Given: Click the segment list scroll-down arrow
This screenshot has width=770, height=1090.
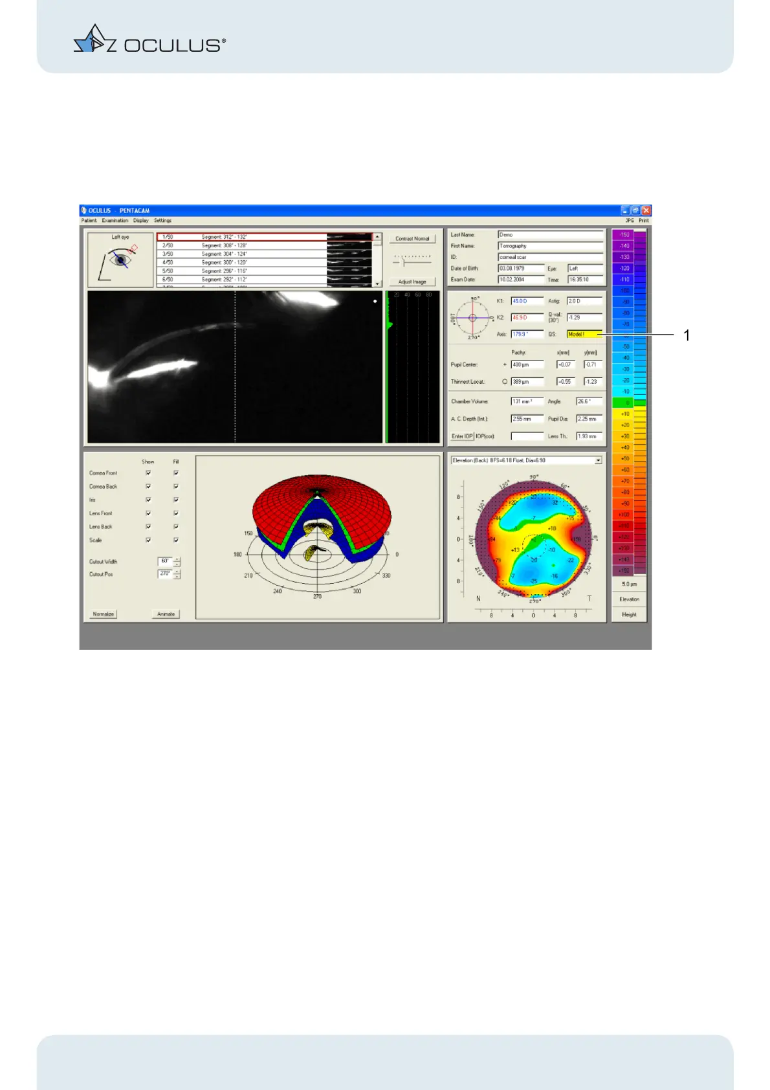Looking at the screenshot, I should [377, 284].
